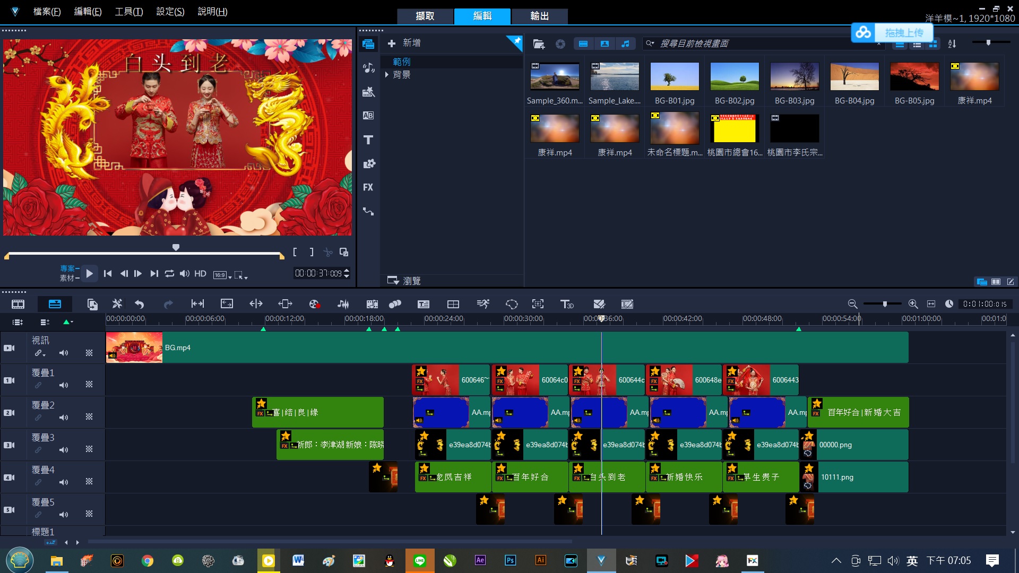Toggle show videos filter in library
The image size is (1019, 573).
pyautogui.click(x=583, y=44)
